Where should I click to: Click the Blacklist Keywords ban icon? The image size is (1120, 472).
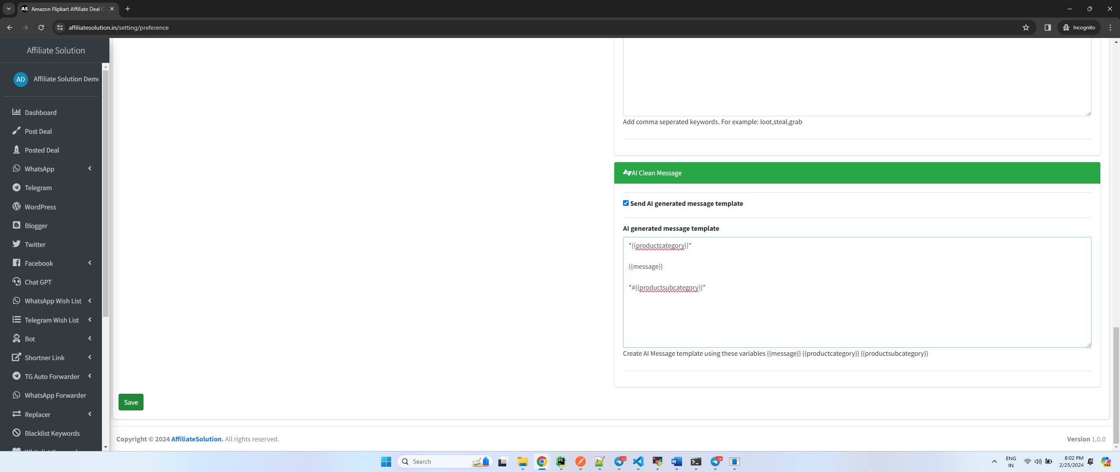(x=16, y=433)
